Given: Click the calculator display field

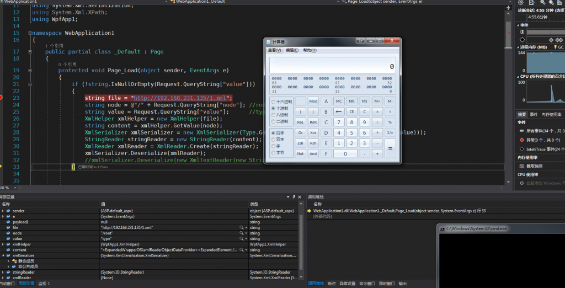Looking at the screenshot, I should (332, 65).
